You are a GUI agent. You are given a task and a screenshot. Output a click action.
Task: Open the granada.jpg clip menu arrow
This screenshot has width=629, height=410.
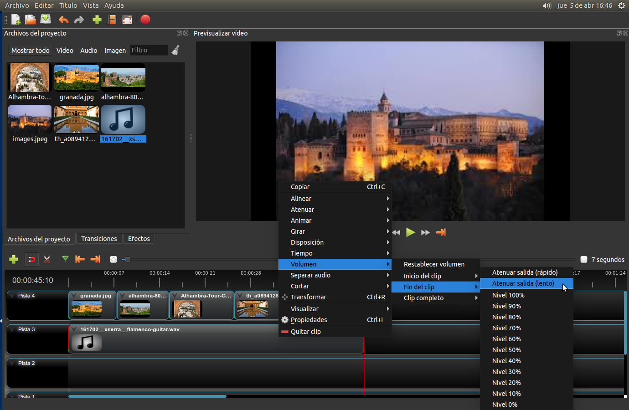[x=74, y=296]
